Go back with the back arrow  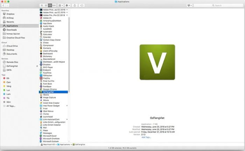click(3, 5)
